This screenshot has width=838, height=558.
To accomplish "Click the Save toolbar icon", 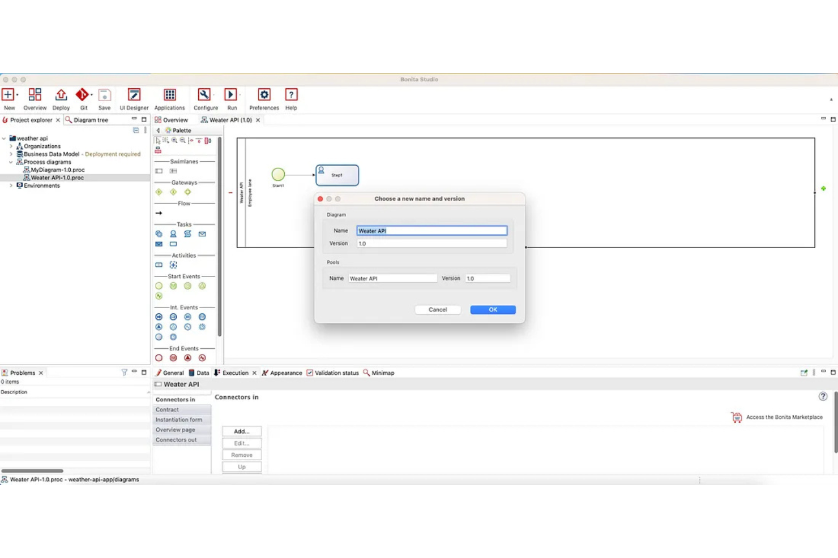I will point(105,94).
